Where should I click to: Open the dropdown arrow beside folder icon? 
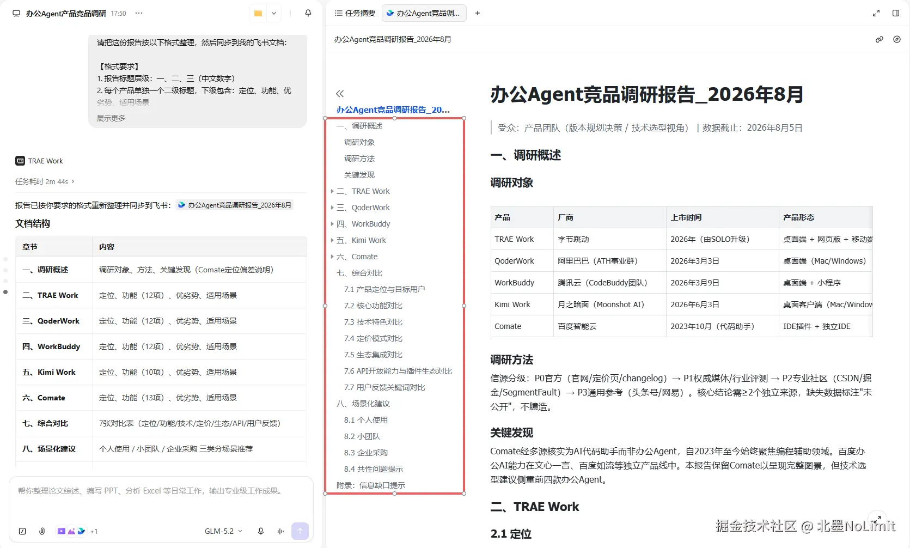click(x=274, y=13)
